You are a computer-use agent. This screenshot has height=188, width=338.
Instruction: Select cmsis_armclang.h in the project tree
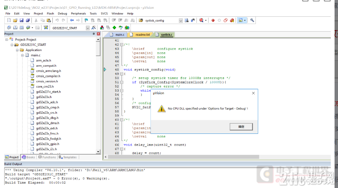[x=49, y=71]
